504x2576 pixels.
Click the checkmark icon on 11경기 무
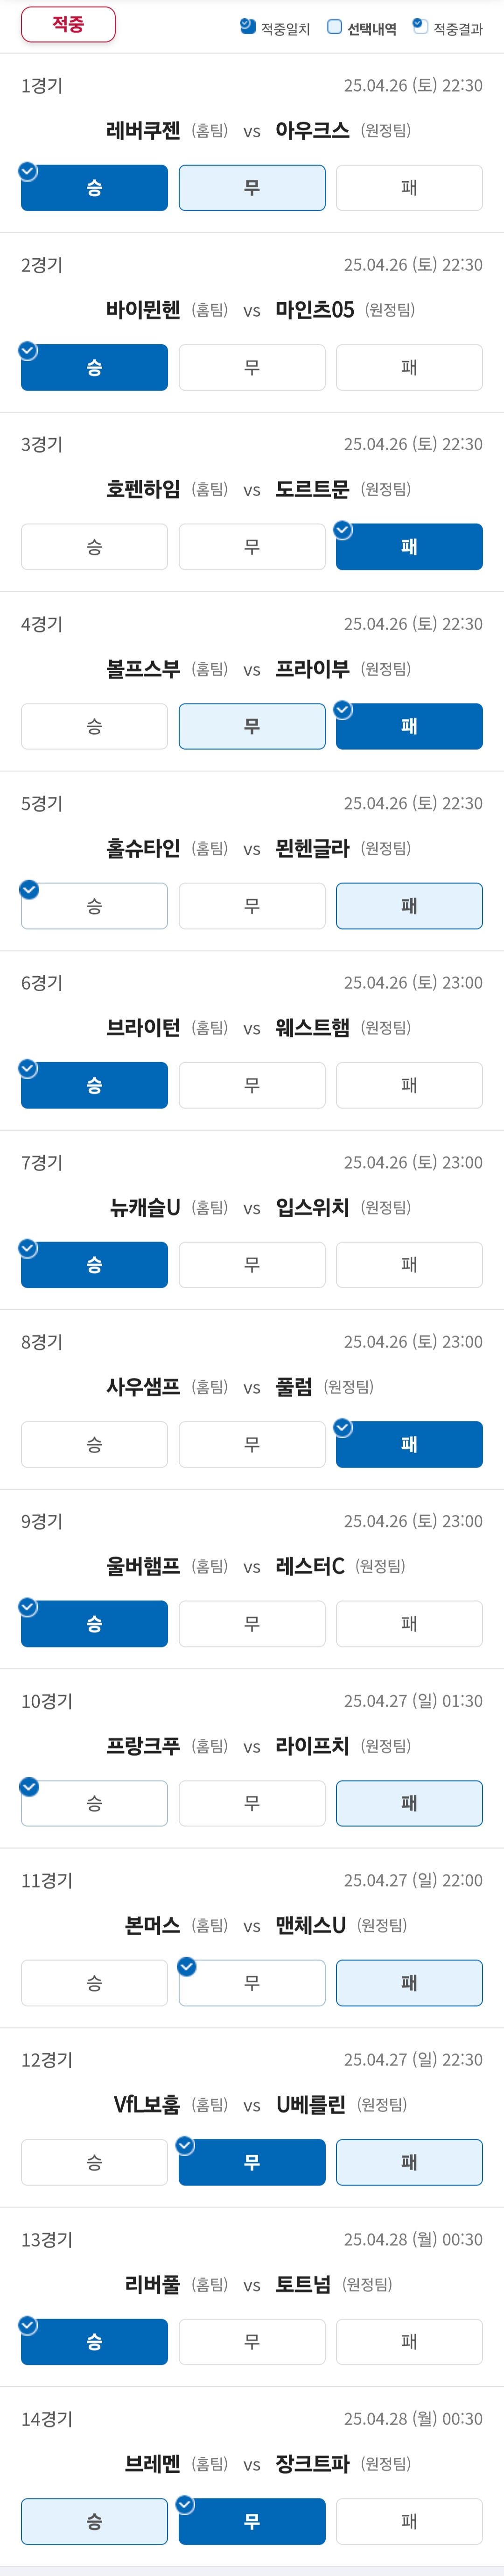186,1966
